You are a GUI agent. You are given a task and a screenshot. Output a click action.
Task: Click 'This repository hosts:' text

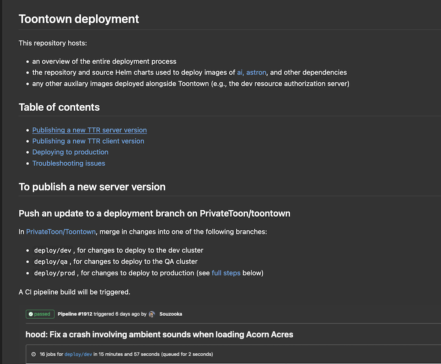coord(53,43)
